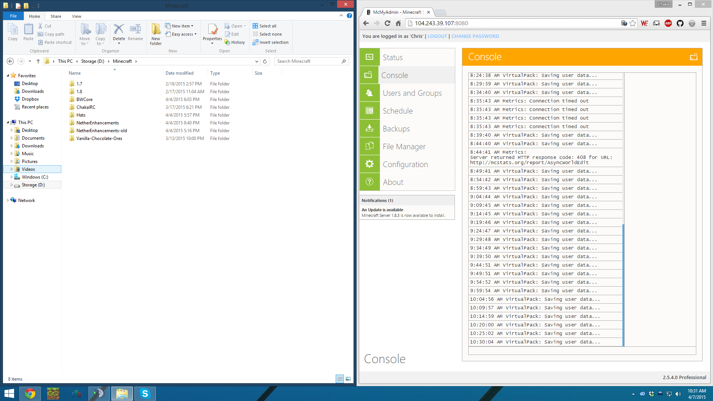
Task: Open Chrome hamburger menu
Action: coord(704,23)
